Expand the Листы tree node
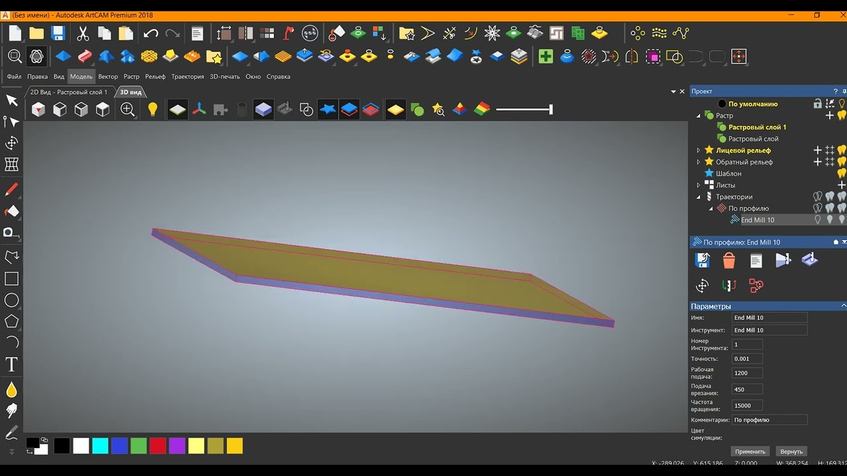Screen dimensions: 847x476 698,185
